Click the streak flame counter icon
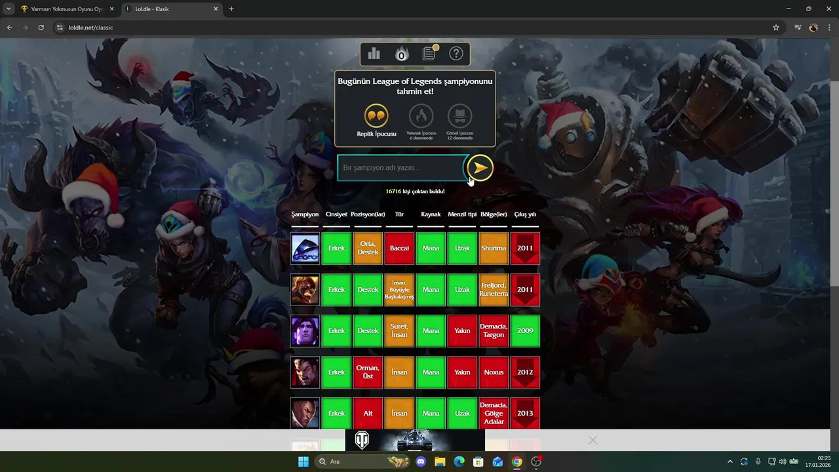The image size is (839, 472). 402,54
